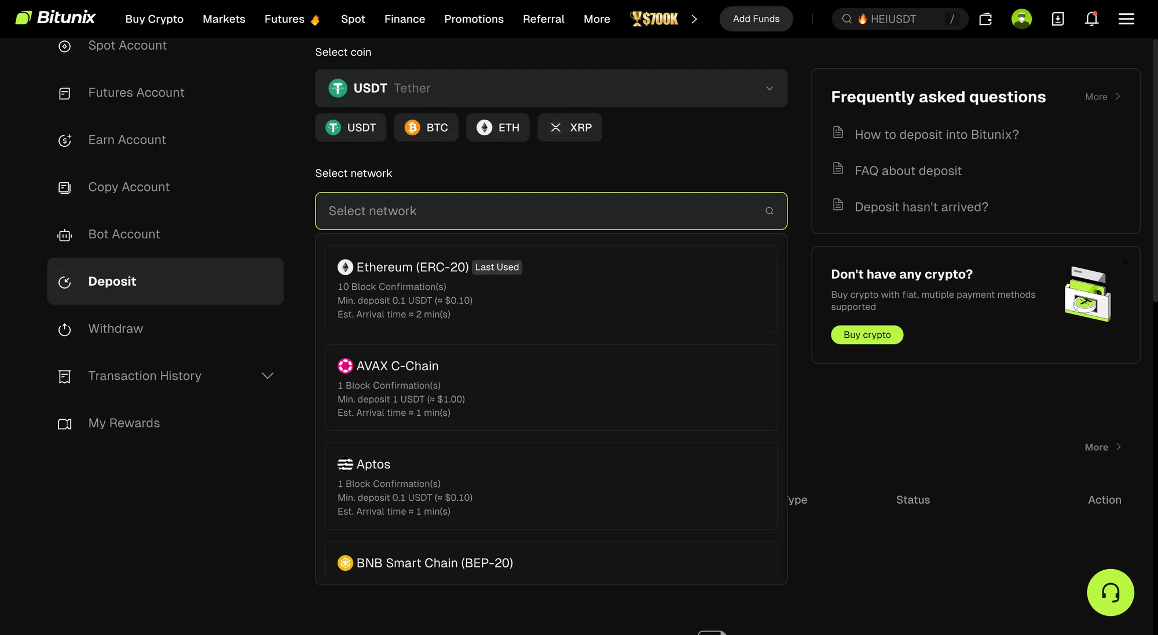
Task: Focus the Select network search field
Action: 551,211
